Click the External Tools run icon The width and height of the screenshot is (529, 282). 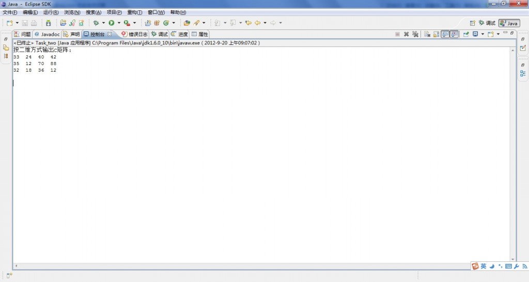(x=127, y=23)
